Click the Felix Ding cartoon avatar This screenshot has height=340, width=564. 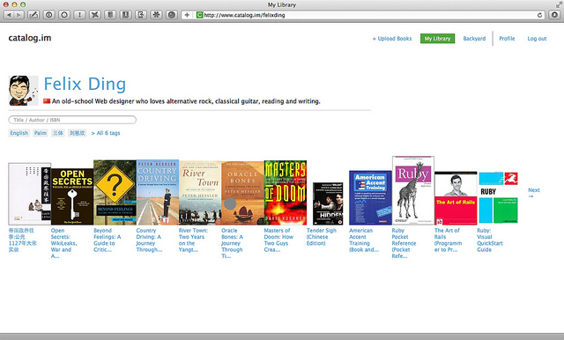click(23, 90)
